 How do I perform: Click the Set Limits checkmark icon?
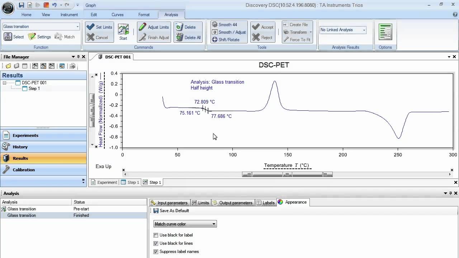point(91,27)
